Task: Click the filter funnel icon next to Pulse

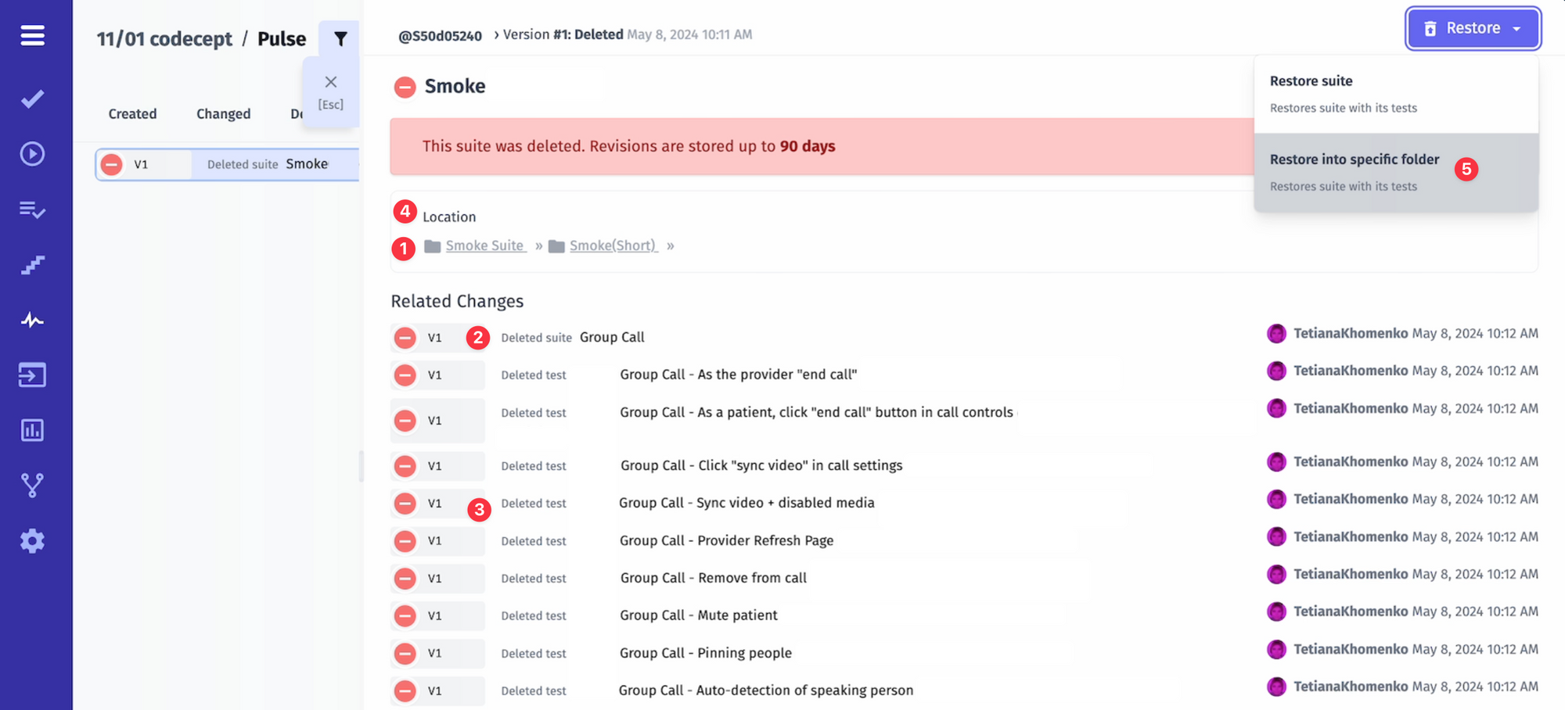Action: 340,38
